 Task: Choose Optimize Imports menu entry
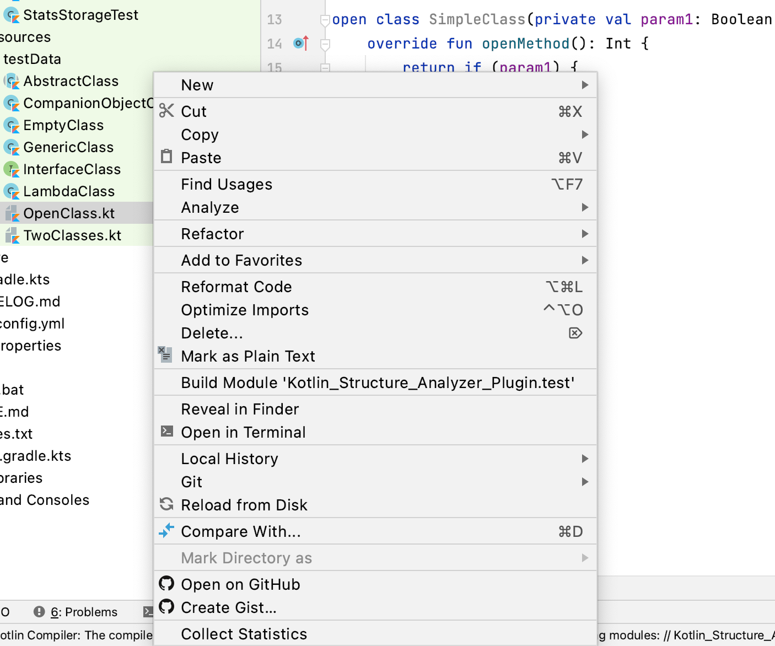(375, 310)
